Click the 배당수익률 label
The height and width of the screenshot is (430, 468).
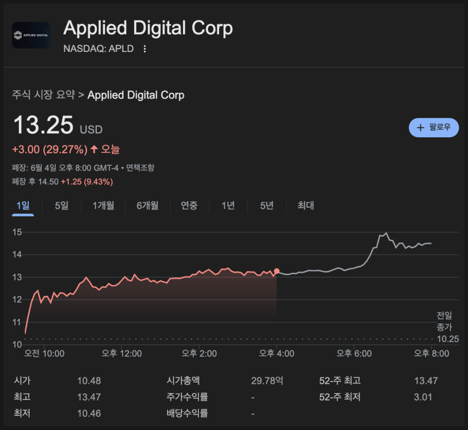(x=187, y=413)
